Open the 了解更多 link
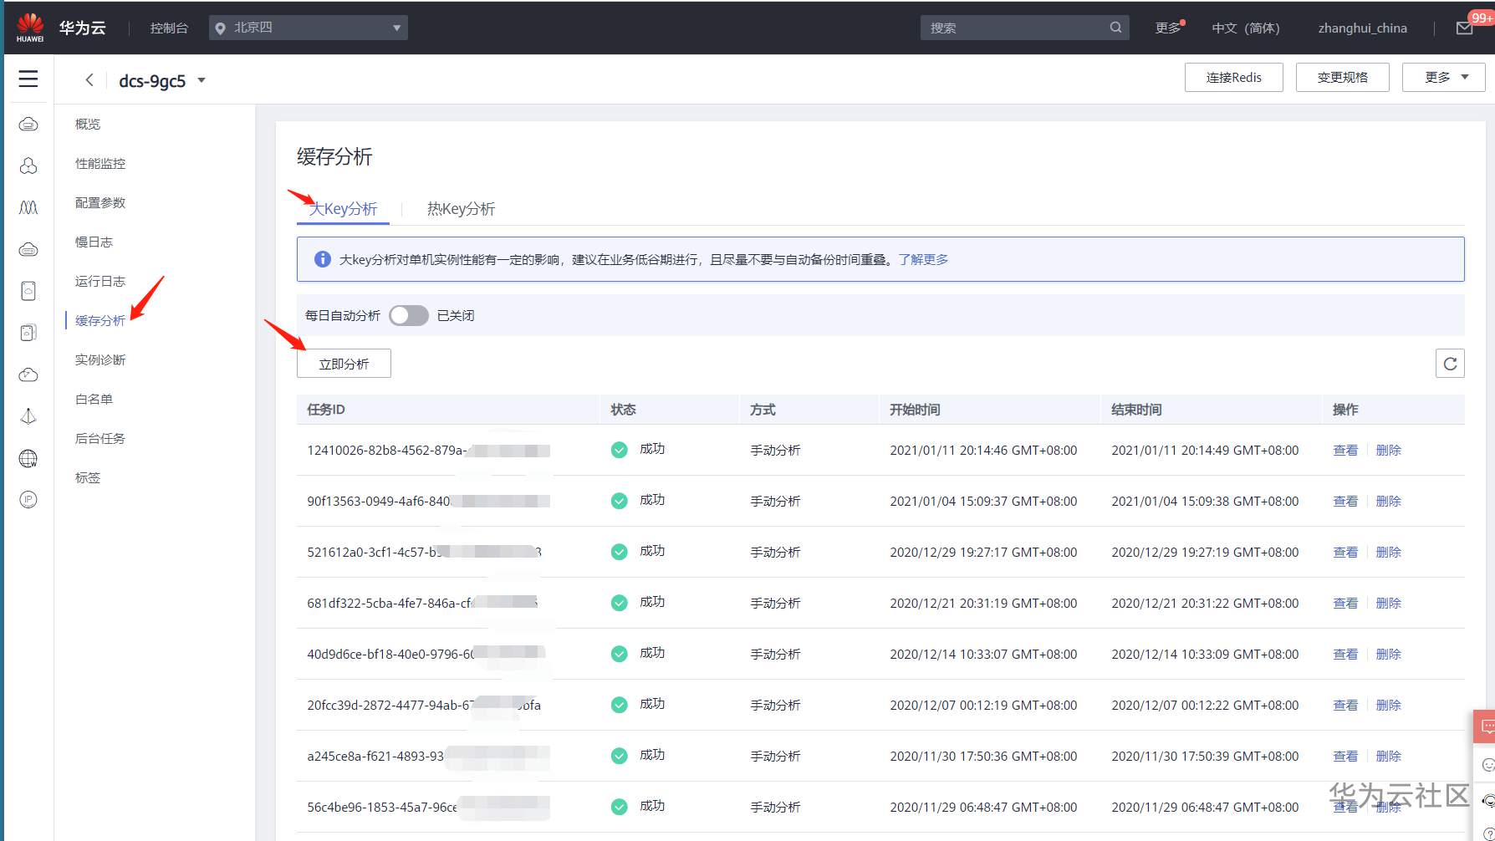The image size is (1495, 841). coord(923,260)
